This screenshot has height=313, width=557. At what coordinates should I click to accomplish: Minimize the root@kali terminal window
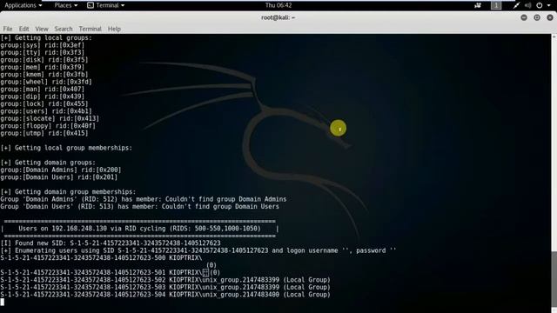pos(524,17)
